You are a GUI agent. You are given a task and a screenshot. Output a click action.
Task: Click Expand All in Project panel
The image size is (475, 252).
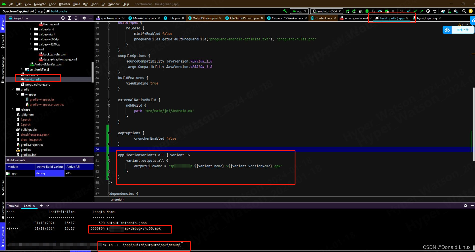(x=69, y=18)
